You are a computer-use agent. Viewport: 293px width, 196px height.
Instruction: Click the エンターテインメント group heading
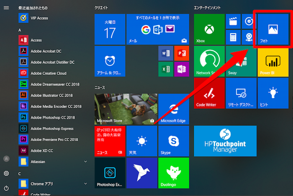[207, 8]
